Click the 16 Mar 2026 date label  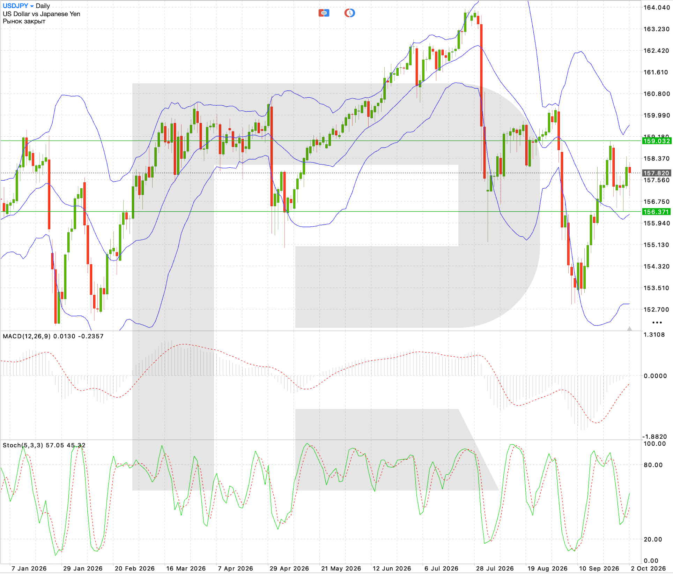[x=186, y=568]
